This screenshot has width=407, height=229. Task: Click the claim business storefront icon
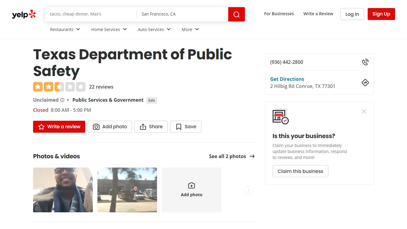click(281, 116)
